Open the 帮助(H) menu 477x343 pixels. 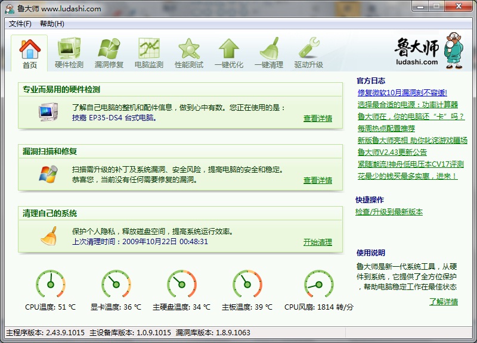(52, 24)
